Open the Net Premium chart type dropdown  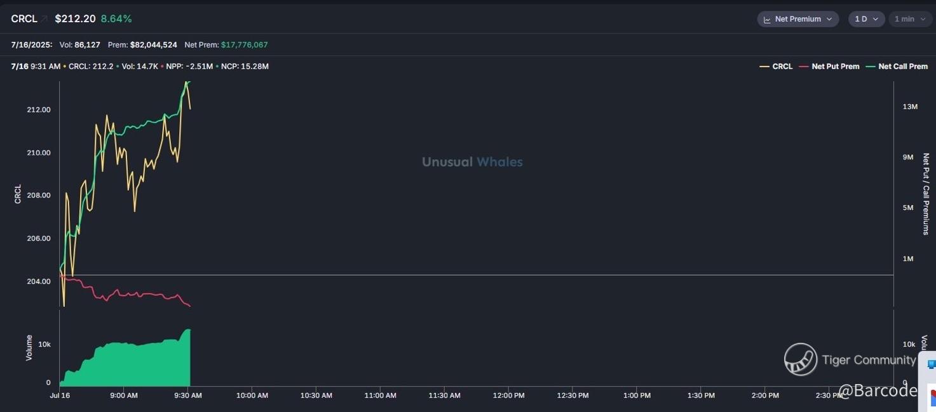coord(797,19)
